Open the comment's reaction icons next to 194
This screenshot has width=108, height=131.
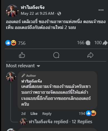[91, 113]
